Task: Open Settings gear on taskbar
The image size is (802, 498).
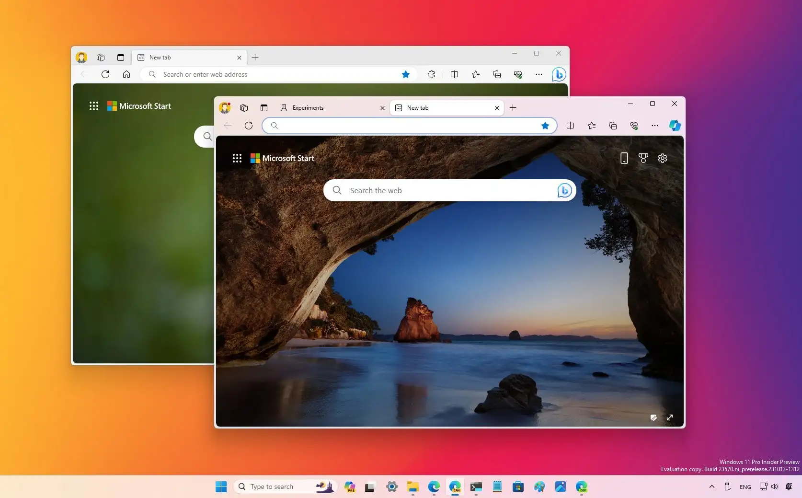Action: [392, 487]
